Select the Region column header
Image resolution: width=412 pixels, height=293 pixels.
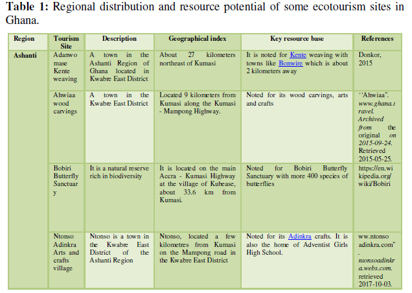(24, 38)
